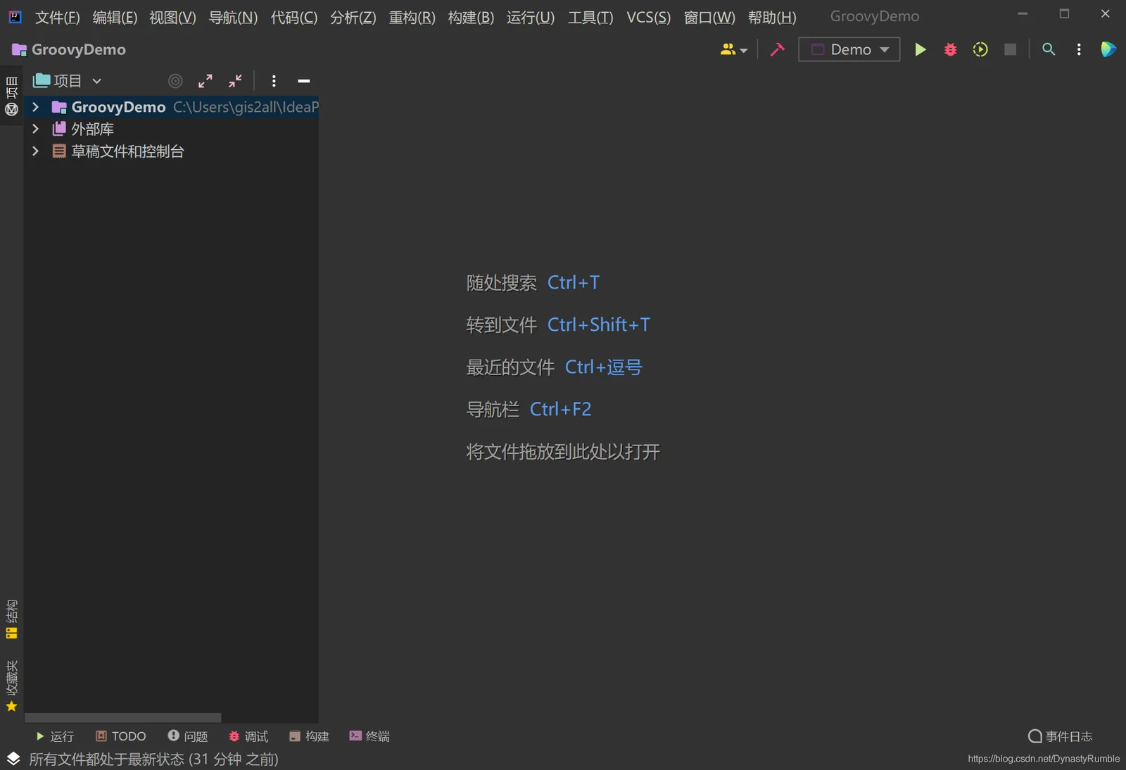Open the 帮助(H) menu

click(x=772, y=17)
